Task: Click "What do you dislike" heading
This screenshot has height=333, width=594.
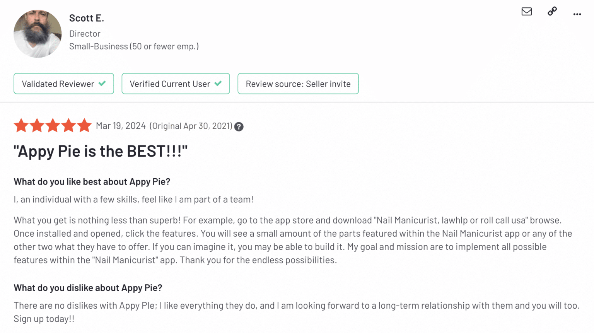Action: coord(88,288)
